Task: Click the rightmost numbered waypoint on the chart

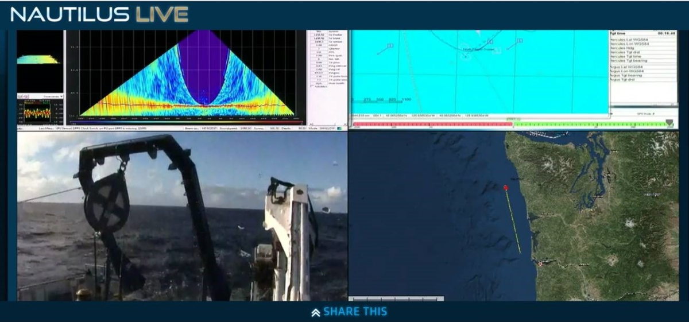Action: 520,41
